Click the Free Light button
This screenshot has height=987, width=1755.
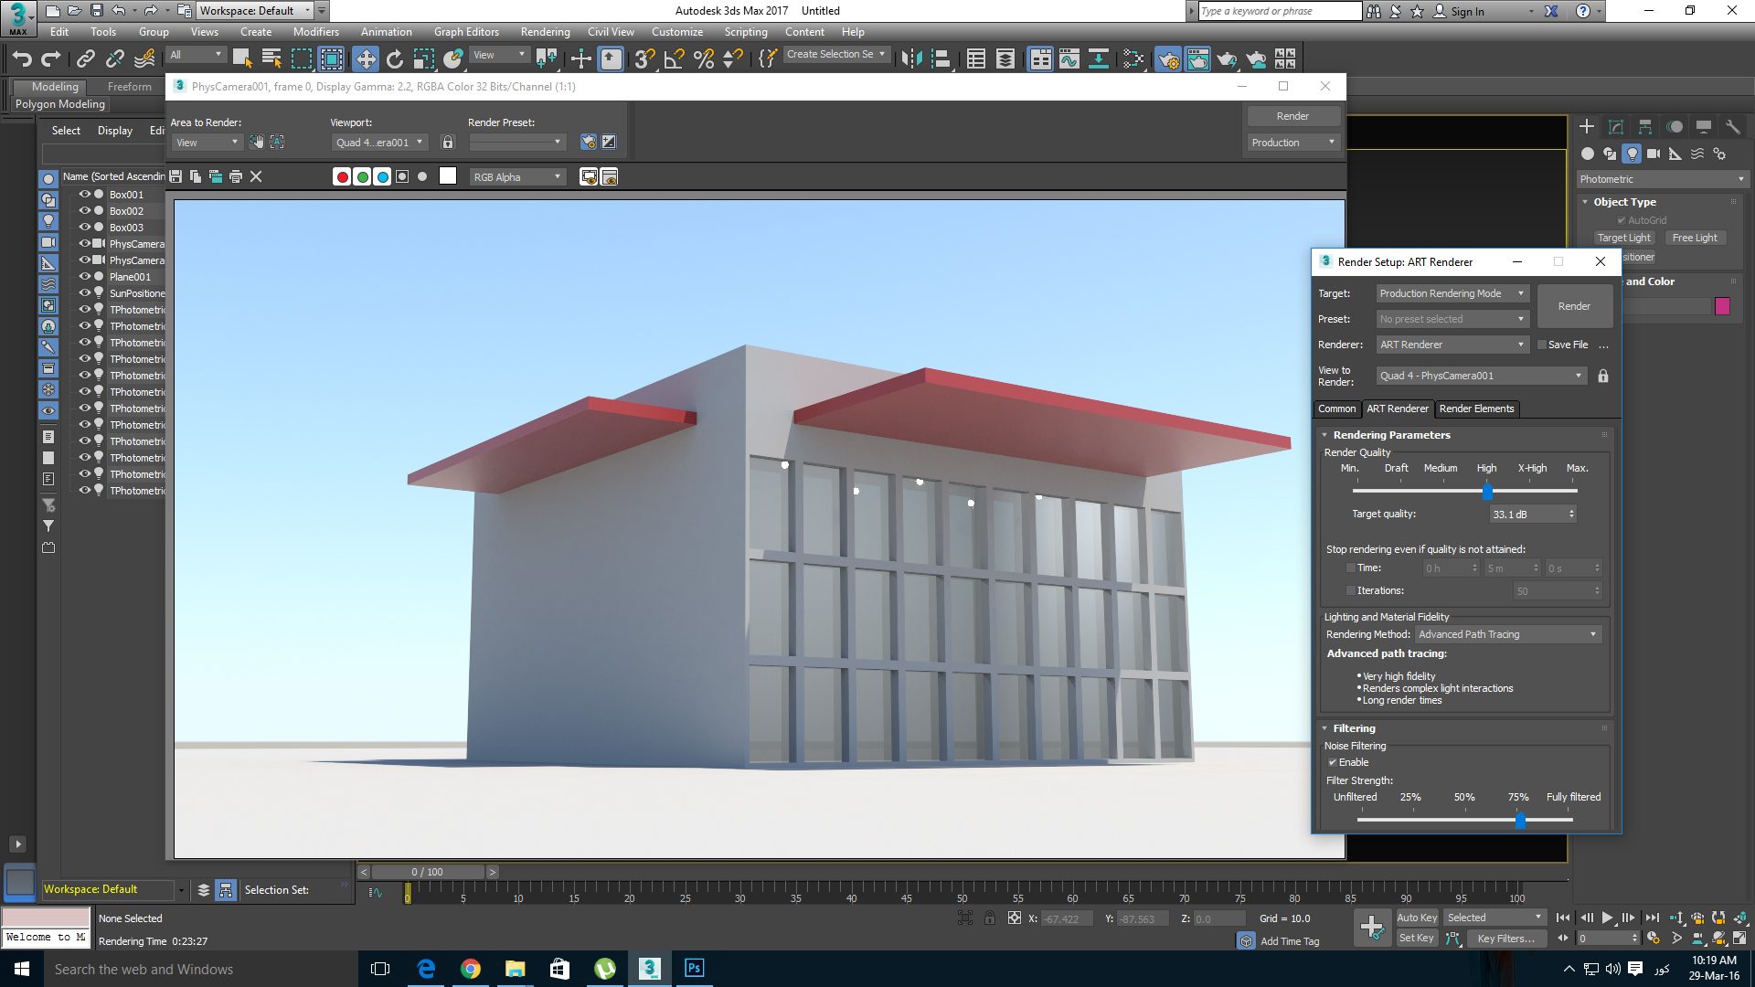coord(1694,238)
